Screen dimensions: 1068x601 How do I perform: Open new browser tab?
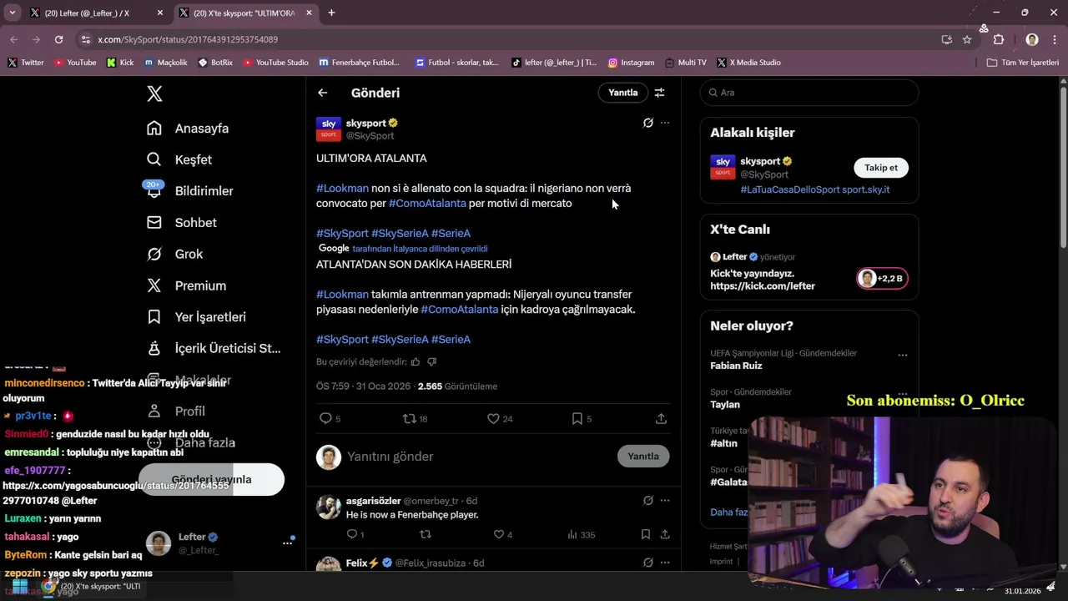[x=331, y=13]
